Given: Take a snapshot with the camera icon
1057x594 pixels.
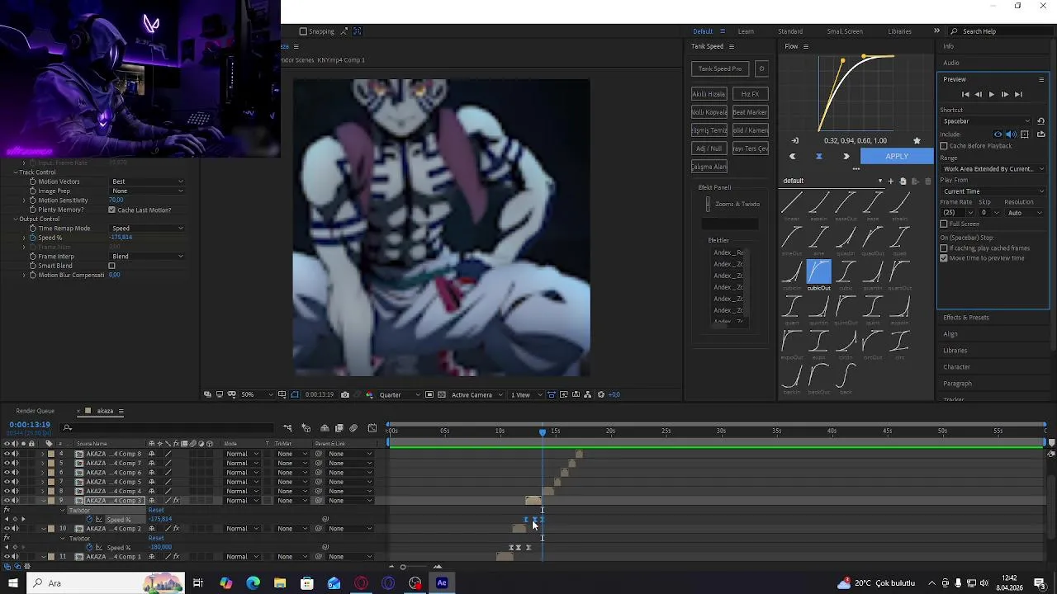Looking at the screenshot, I should 345,395.
